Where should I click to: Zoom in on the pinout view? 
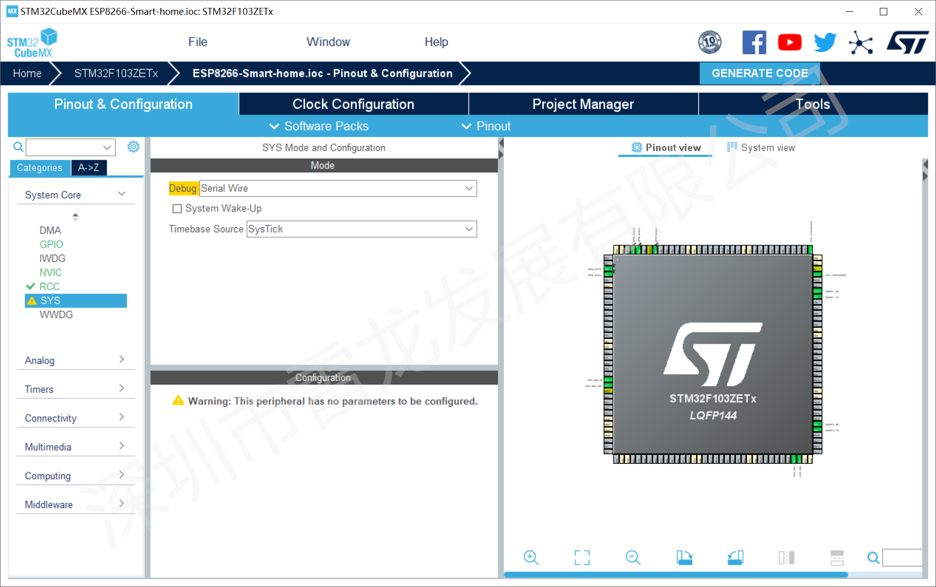click(x=531, y=557)
